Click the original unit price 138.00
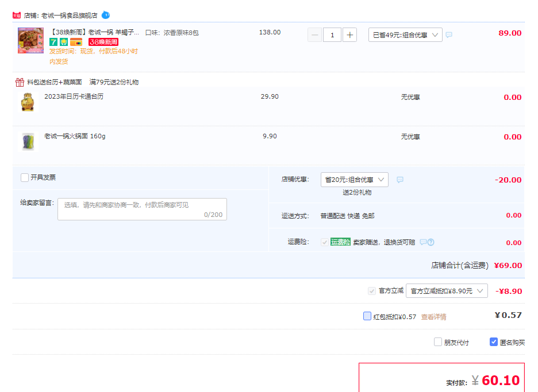The image size is (538, 392). click(x=270, y=32)
